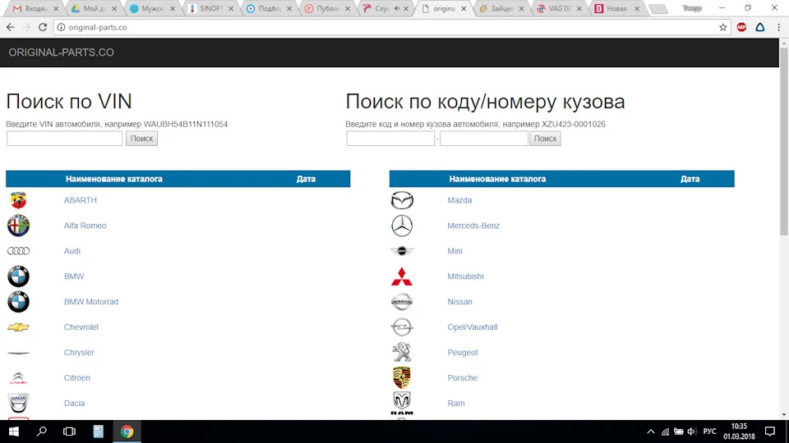Go back to previous page
789x443 pixels.
(x=11, y=27)
